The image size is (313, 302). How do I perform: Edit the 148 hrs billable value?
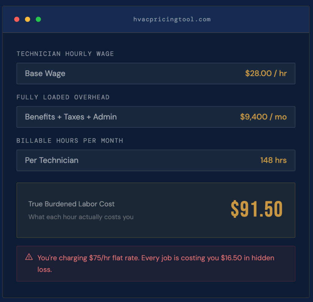pyautogui.click(x=273, y=160)
